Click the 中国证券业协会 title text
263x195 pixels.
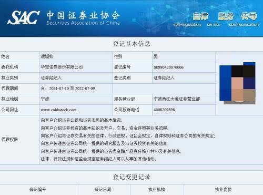coord(83,15)
